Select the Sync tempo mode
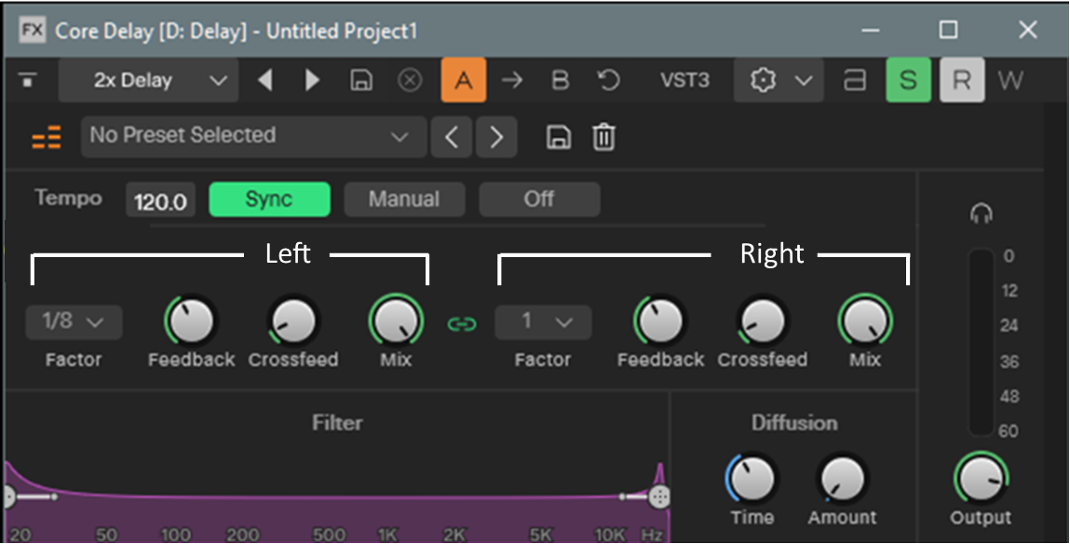1070x544 pixels. click(x=269, y=199)
